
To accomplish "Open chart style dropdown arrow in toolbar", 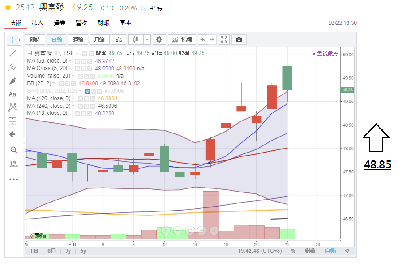I will 147,40.
